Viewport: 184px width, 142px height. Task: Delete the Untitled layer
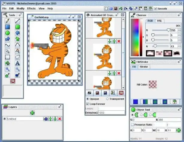tap(60, 119)
